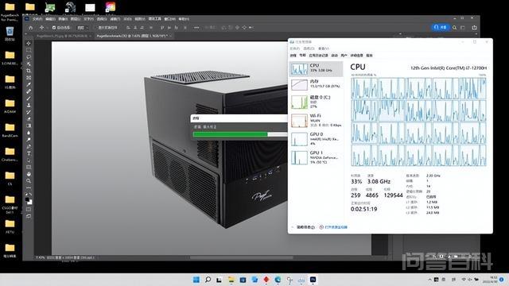
Task: Select the Blur tool
Action: click(29, 133)
